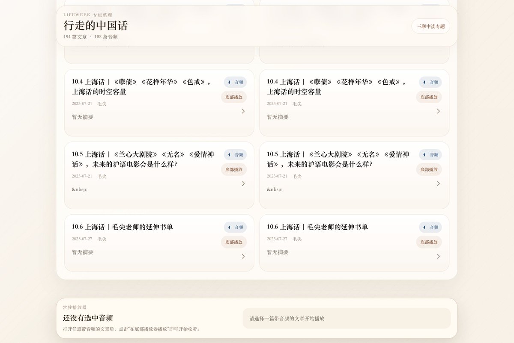Click 音频 badge on right-column 10.5 上海话 card
The image size is (514, 343).
point(430,155)
